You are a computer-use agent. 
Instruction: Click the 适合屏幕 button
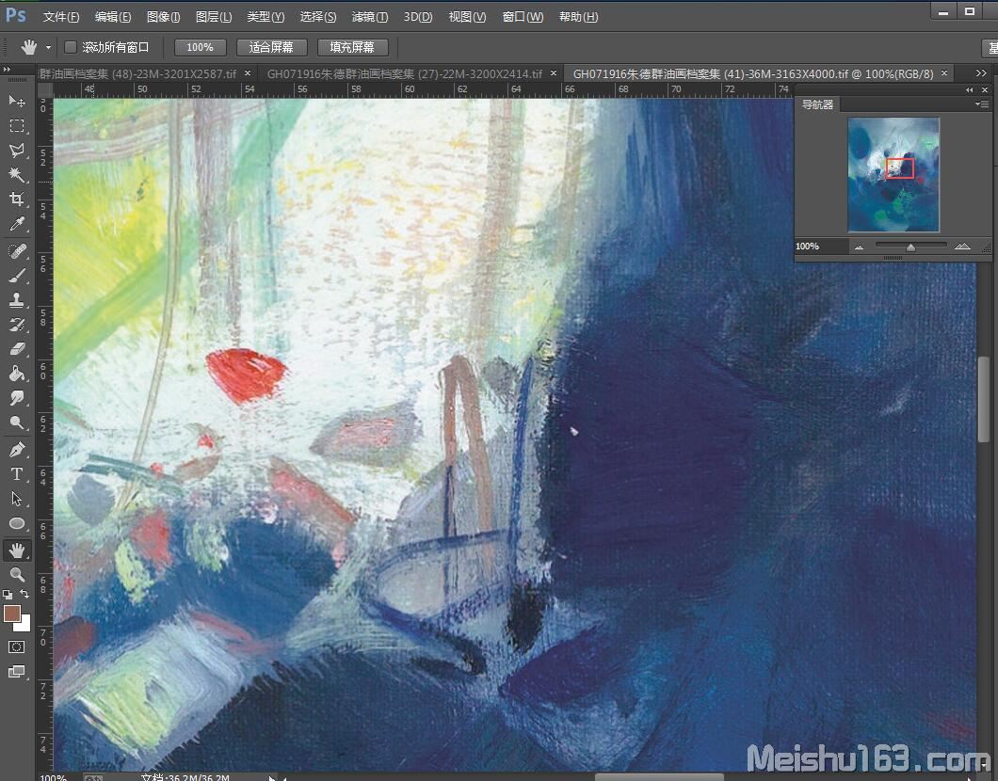click(x=272, y=47)
